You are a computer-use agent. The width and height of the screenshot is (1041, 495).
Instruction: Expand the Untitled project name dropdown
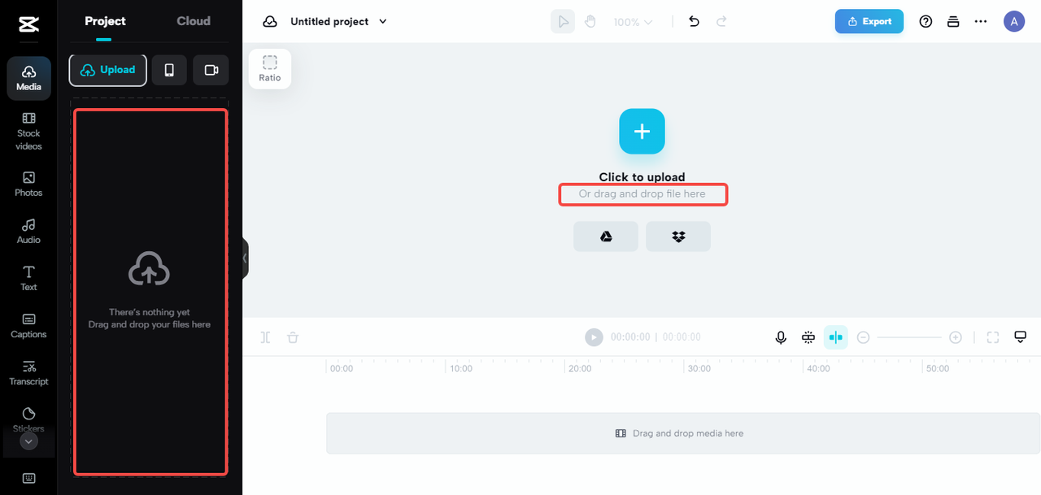click(x=383, y=22)
